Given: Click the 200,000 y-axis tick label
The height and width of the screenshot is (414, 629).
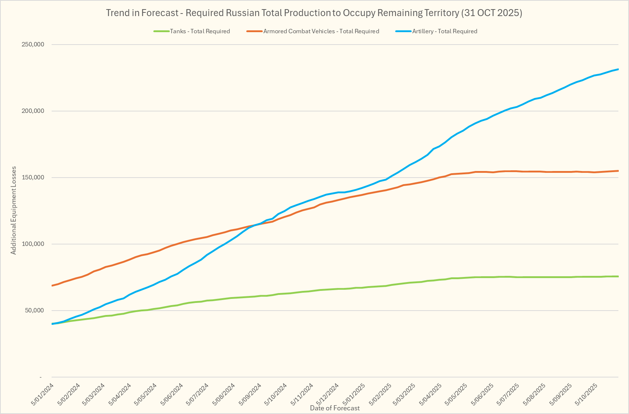Looking at the screenshot, I should pyautogui.click(x=33, y=111).
